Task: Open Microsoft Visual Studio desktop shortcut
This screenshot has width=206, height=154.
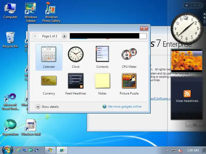Action: [10, 102]
